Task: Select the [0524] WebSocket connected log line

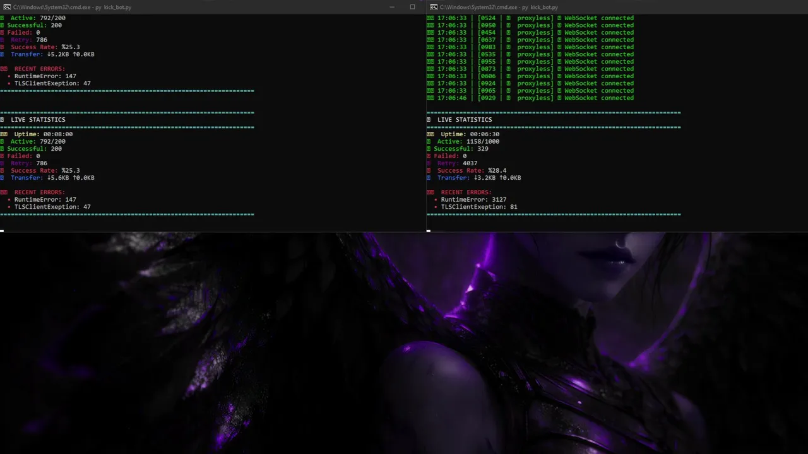Action: coord(530,18)
